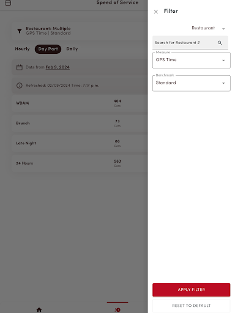
Task: Open the Benchmark Standard dropdown
Action: pos(192,83)
